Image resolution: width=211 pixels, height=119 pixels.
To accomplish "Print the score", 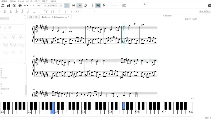I will click(x=20, y=5).
